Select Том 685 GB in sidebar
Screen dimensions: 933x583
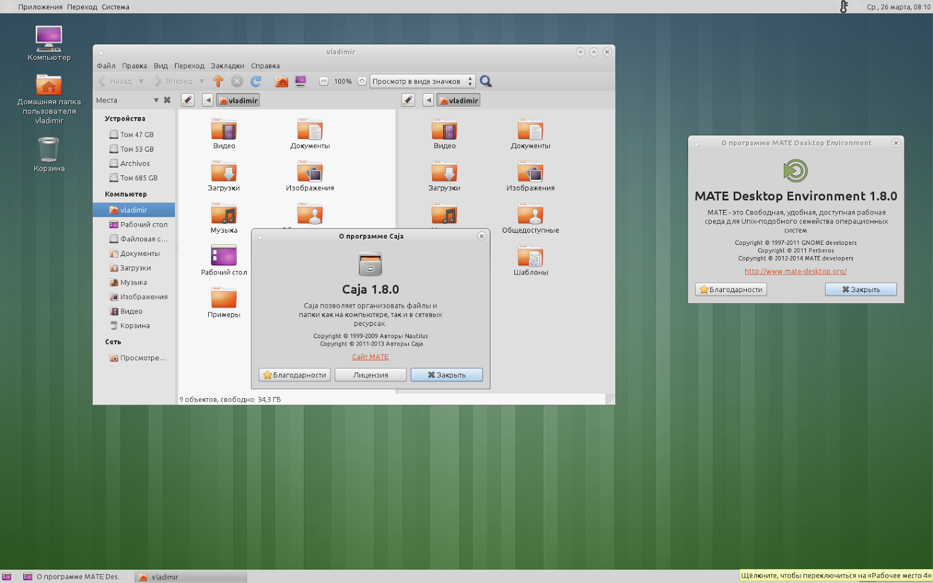coord(134,178)
